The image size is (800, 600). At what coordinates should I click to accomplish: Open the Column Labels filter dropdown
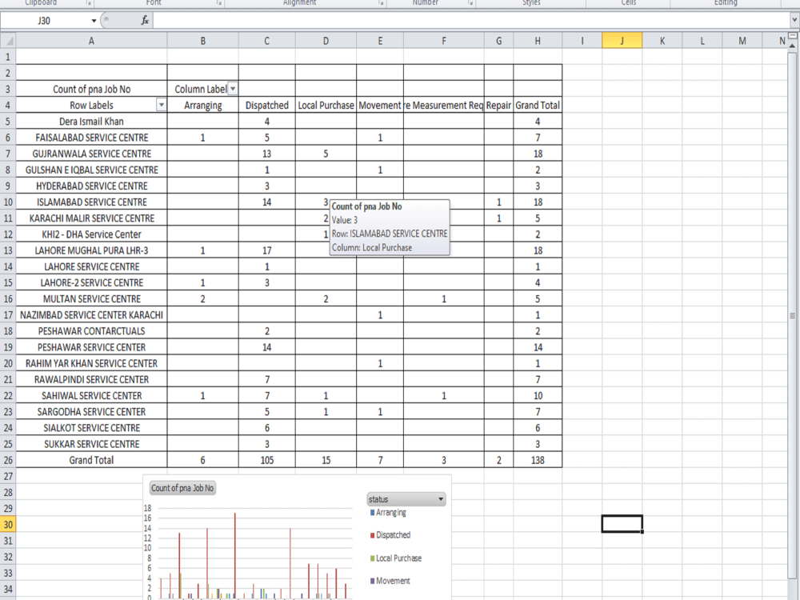click(x=230, y=88)
